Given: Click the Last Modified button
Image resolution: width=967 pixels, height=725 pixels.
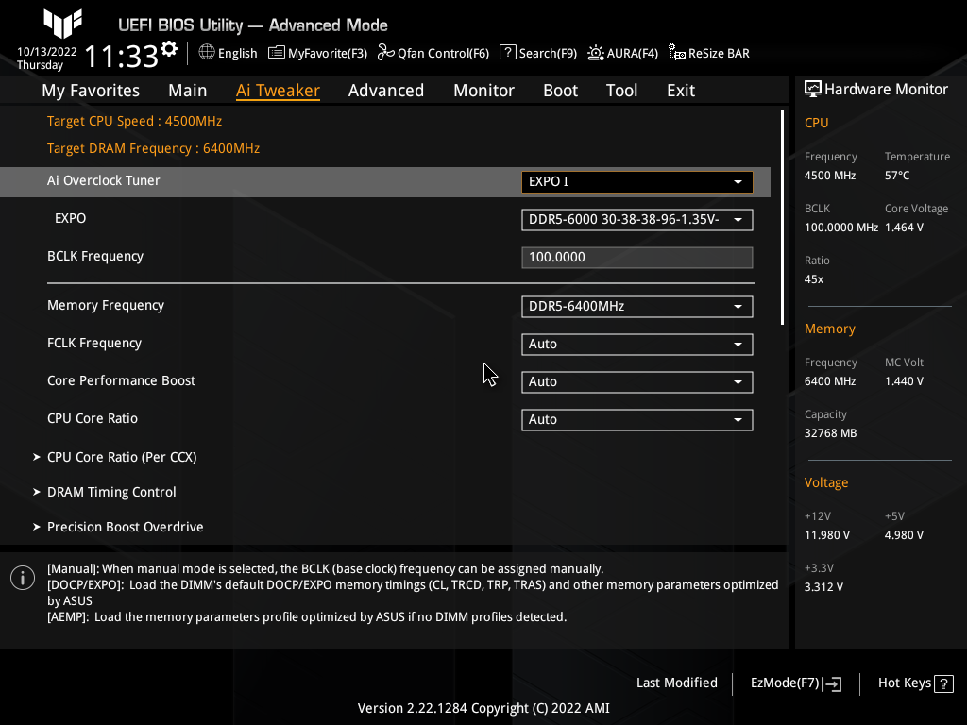Looking at the screenshot, I should pyautogui.click(x=676, y=683).
